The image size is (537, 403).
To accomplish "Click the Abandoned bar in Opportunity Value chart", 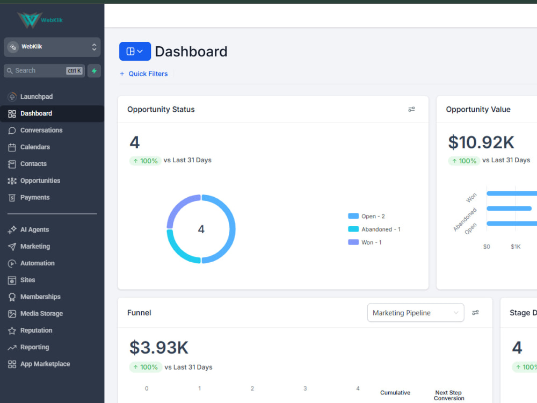I will click(509, 208).
